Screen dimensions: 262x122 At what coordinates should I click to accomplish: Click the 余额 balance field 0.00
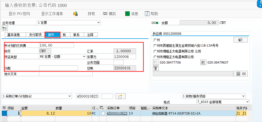point(199,23)
